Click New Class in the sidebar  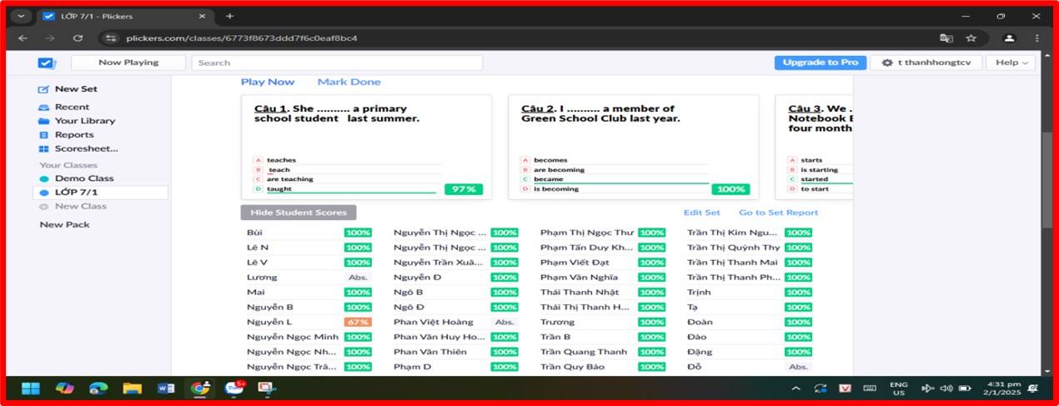pos(81,206)
